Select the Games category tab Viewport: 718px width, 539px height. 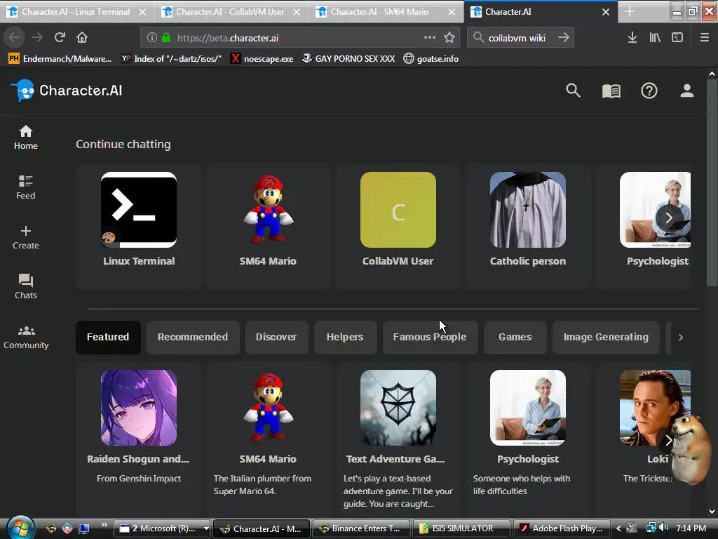coord(515,338)
